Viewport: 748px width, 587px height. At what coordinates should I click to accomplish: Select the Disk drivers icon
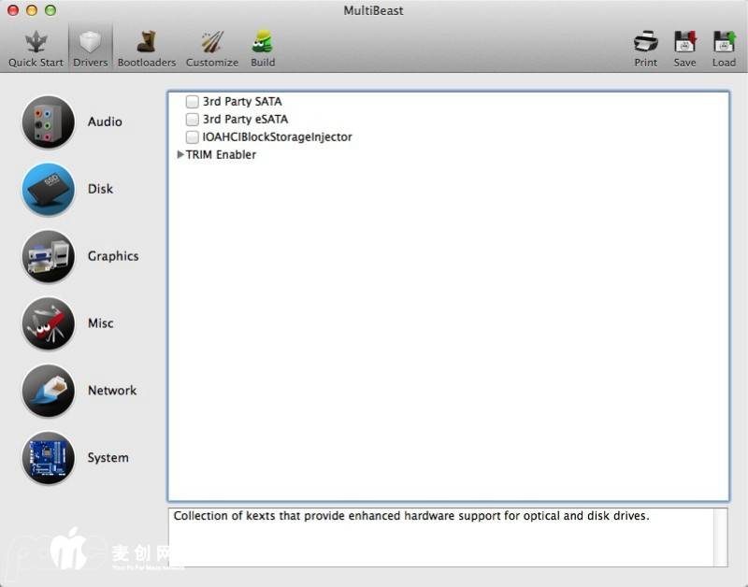coord(48,190)
